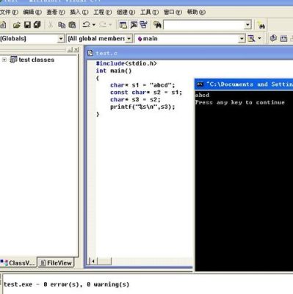Screen dimensions: 293x294
Task: Open the 工具 (Tools) menu
Action: point(149,12)
